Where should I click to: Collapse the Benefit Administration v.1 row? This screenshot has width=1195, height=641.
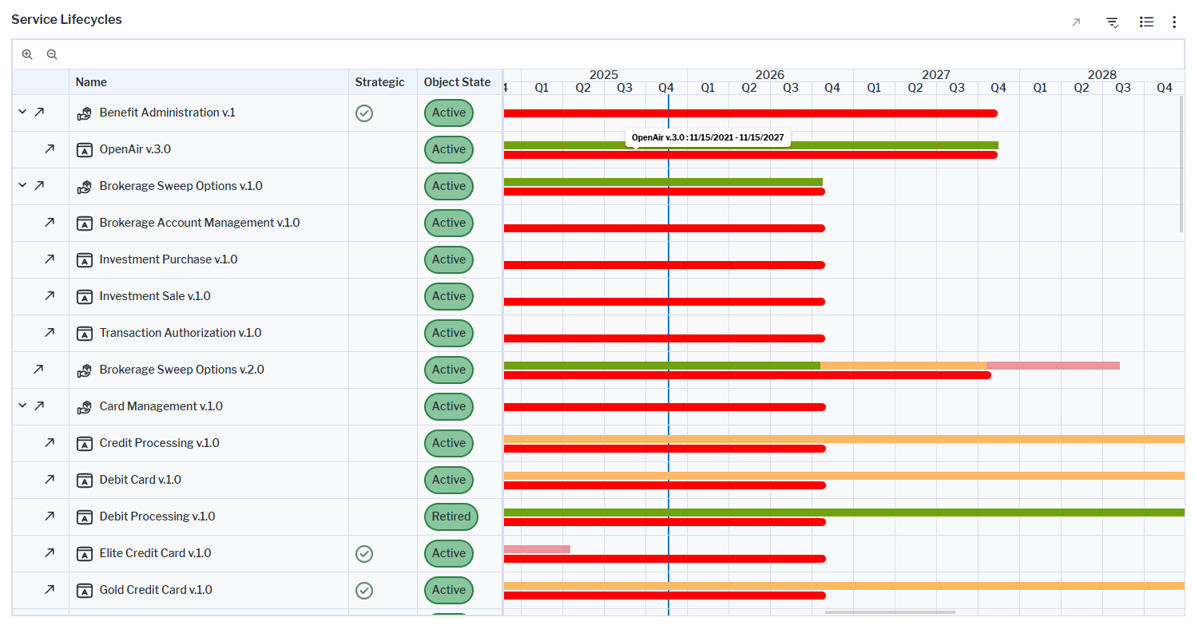click(x=22, y=113)
